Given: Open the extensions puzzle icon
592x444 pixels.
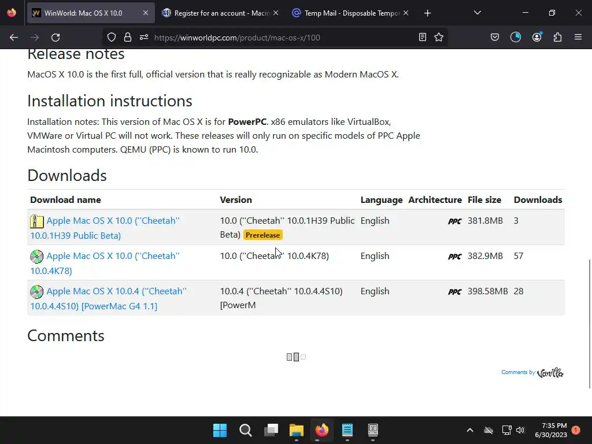Looking at the screenshot, I should tap(557, 37).
